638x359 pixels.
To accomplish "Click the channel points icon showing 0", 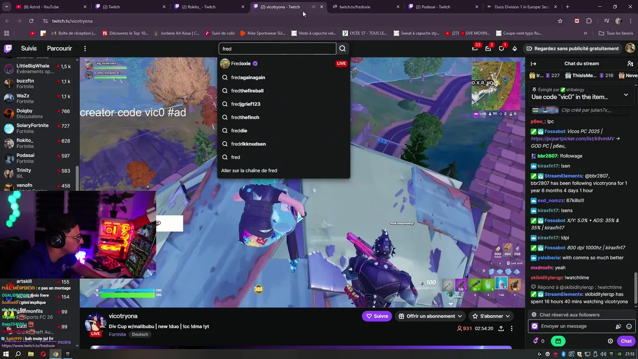I will point(539,341).
